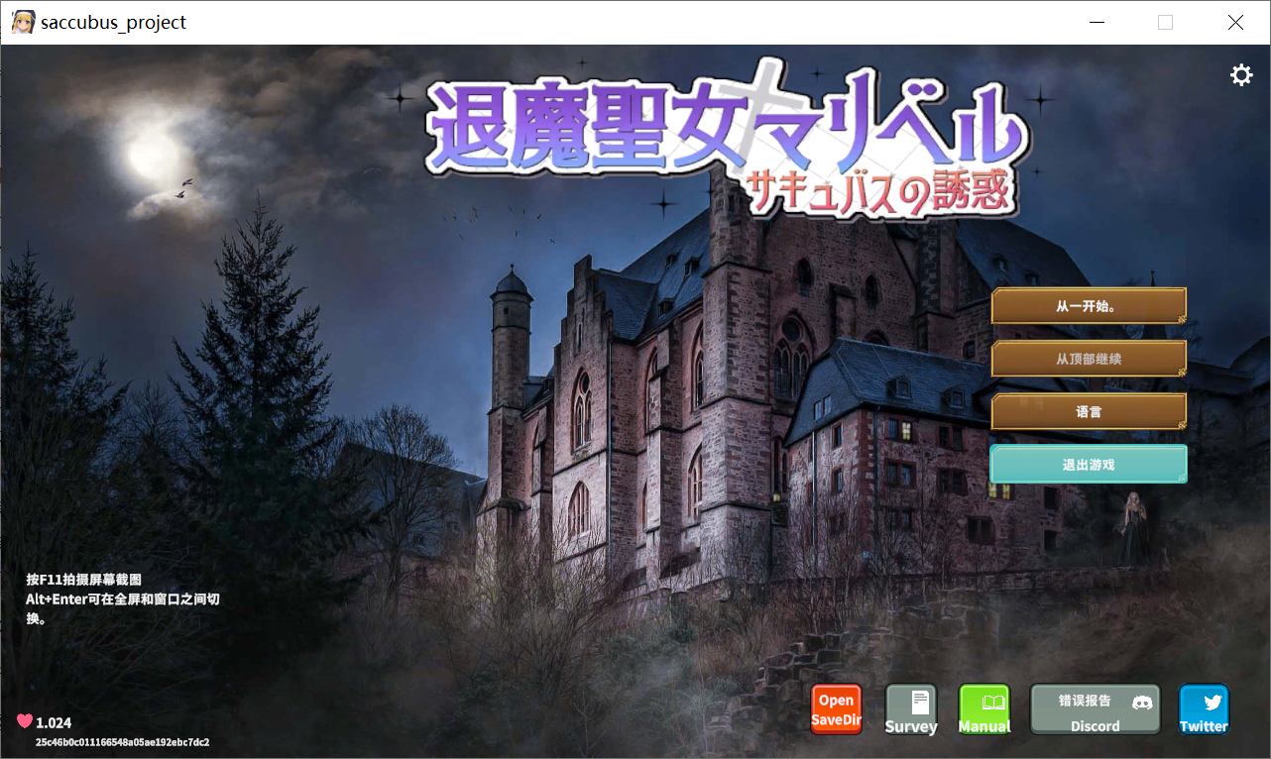Click the saccubus_project app icon in title bar

tap(23, 22)
